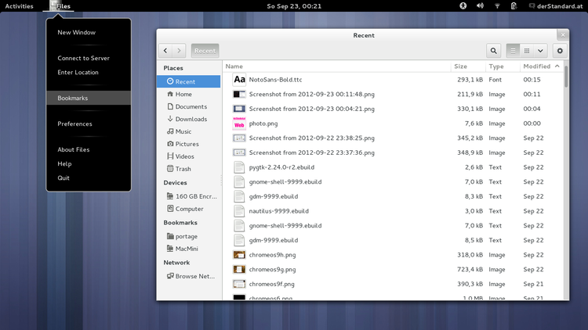Viewport: 588px width, 330px height.
Task: Click the battery status icon
Action: [x=513, y=6]
